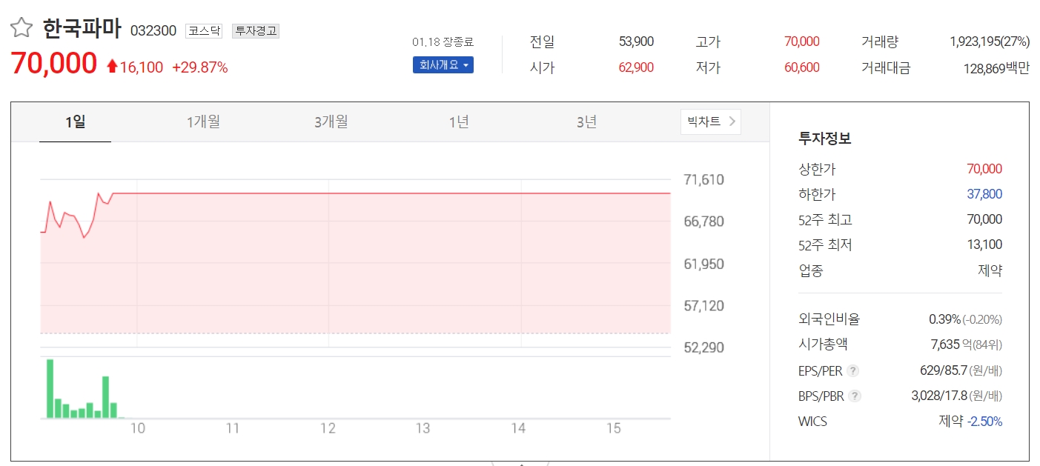
Task: Click the 시가 value 62,900
Action: (636, 68)
